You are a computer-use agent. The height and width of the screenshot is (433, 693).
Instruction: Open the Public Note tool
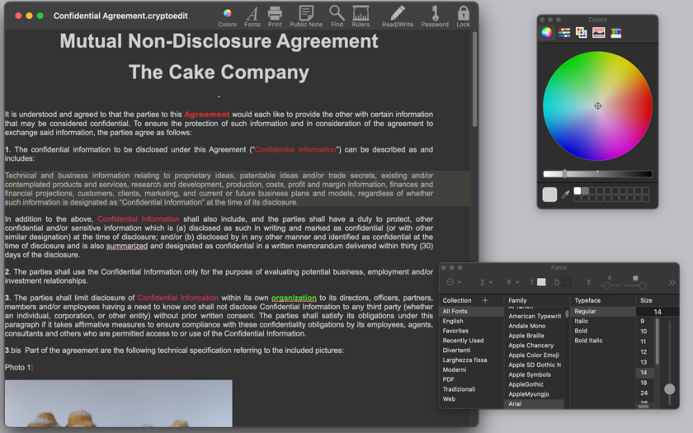pyautogui.click(x=306, y=16)
